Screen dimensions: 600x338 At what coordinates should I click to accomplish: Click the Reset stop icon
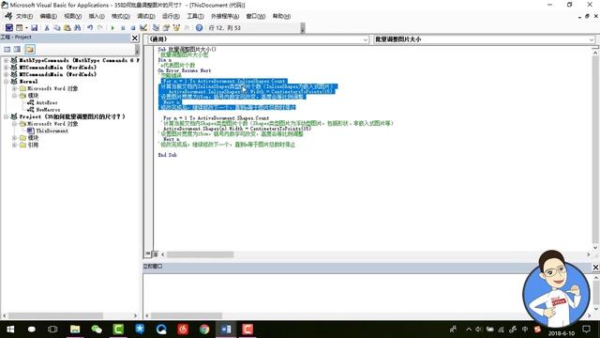133,27
